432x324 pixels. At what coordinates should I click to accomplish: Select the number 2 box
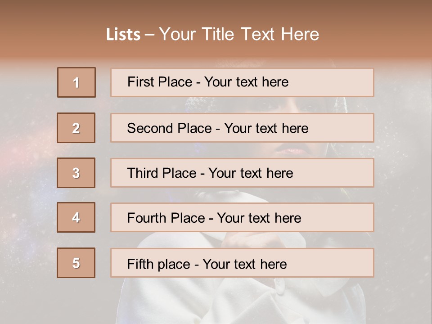[x=76, y=128]
